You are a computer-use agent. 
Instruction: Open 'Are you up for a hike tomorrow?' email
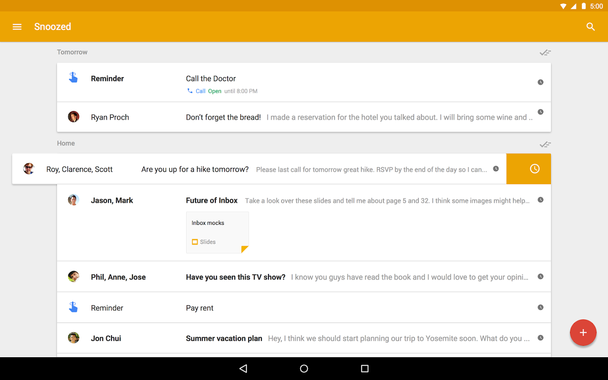259,169
